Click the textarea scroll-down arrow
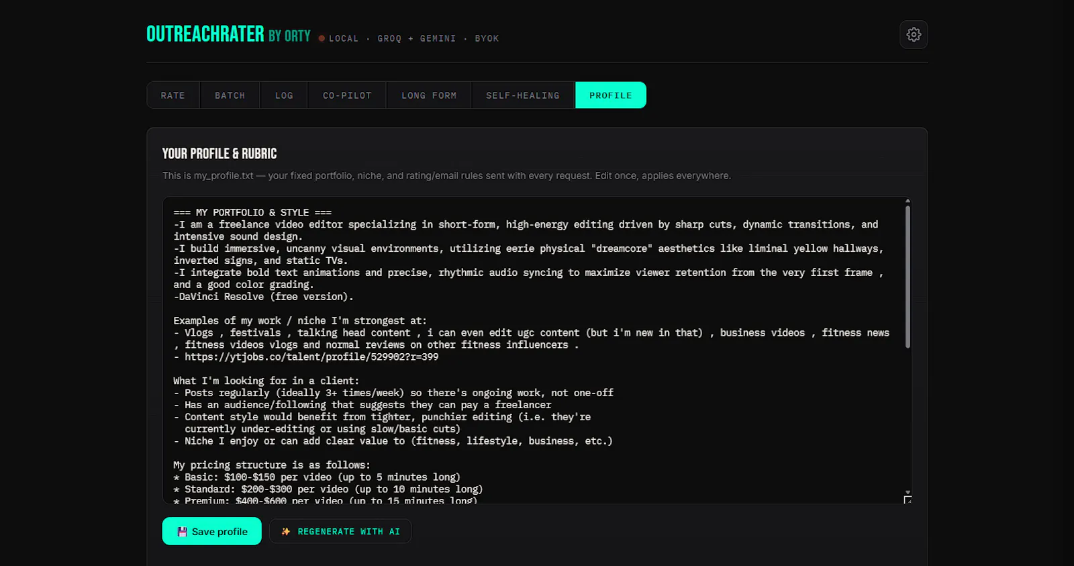The height and width of the screenshot is (566, 1074). click(x=908, y=492)
